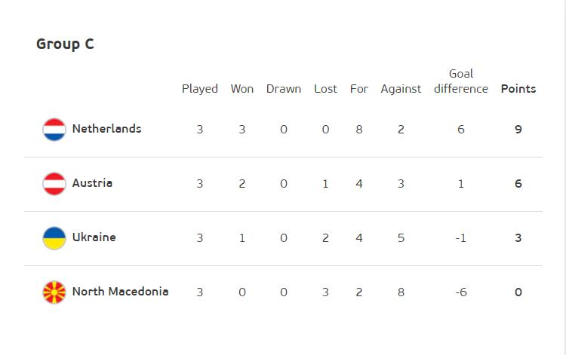Open the Ukraine team link

click(x=94, y=237)
